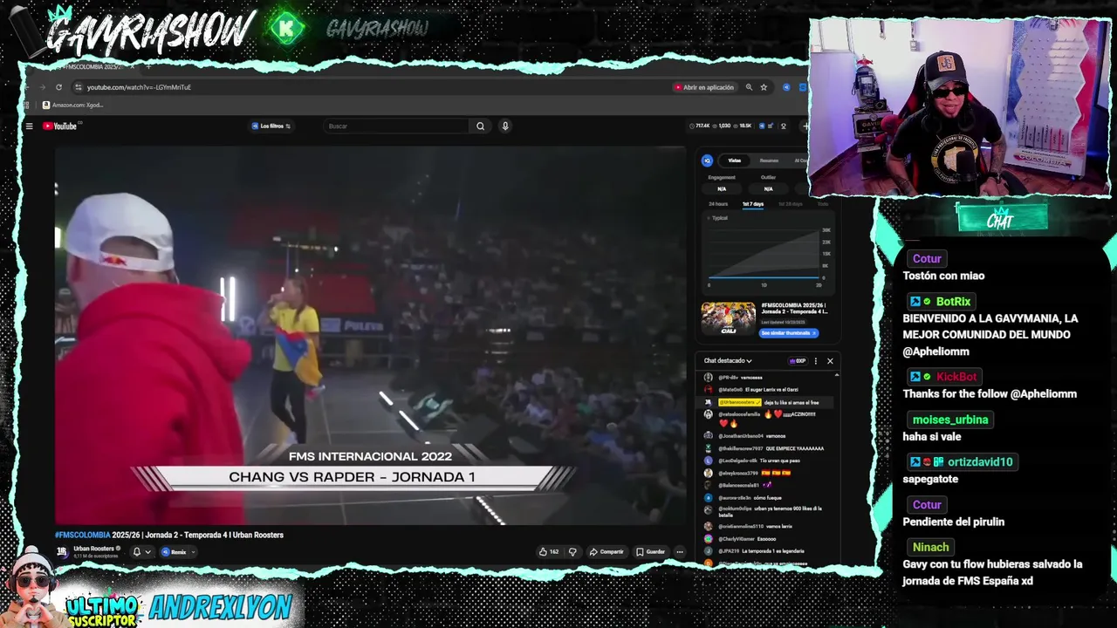Click chat message 'Tio urvan que paso'
Viewport: 1117px width, 628px height.
[x=779, y=461]
